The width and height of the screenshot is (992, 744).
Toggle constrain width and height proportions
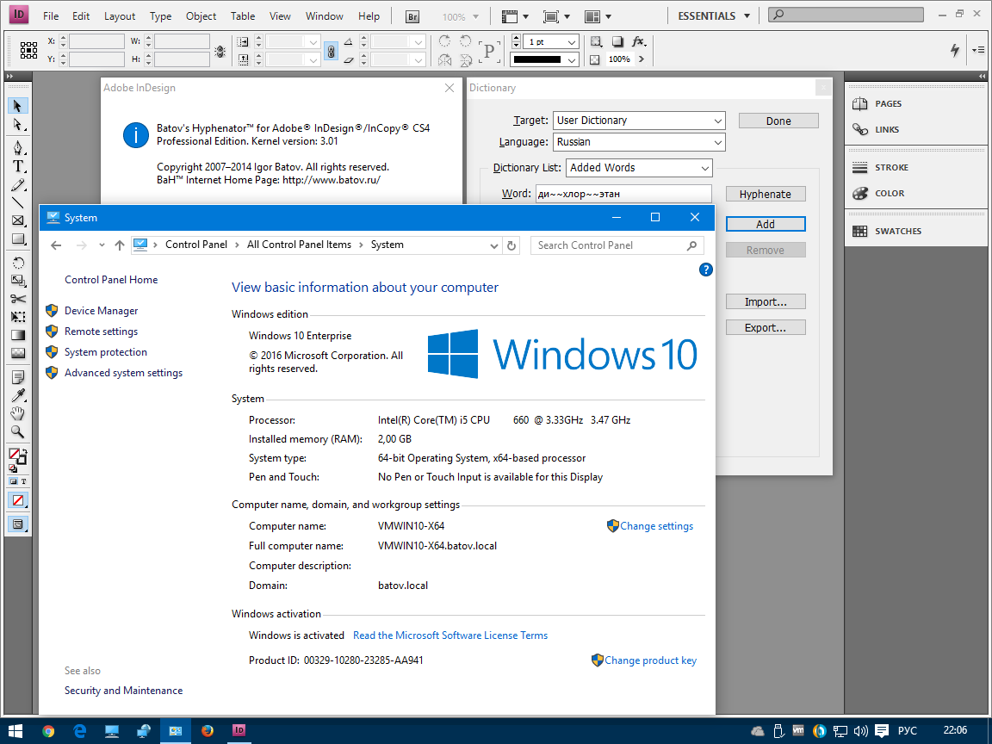coord(220,52)
